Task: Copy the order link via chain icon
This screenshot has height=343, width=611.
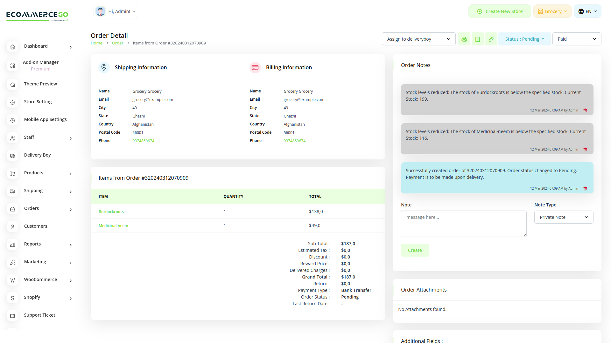Action: 491,39
